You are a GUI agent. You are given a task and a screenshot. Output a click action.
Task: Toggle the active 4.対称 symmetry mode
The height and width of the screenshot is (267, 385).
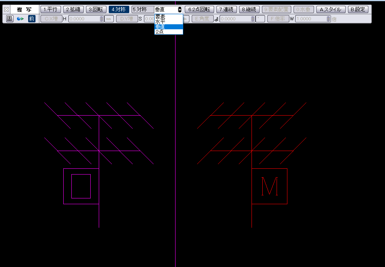119,10
